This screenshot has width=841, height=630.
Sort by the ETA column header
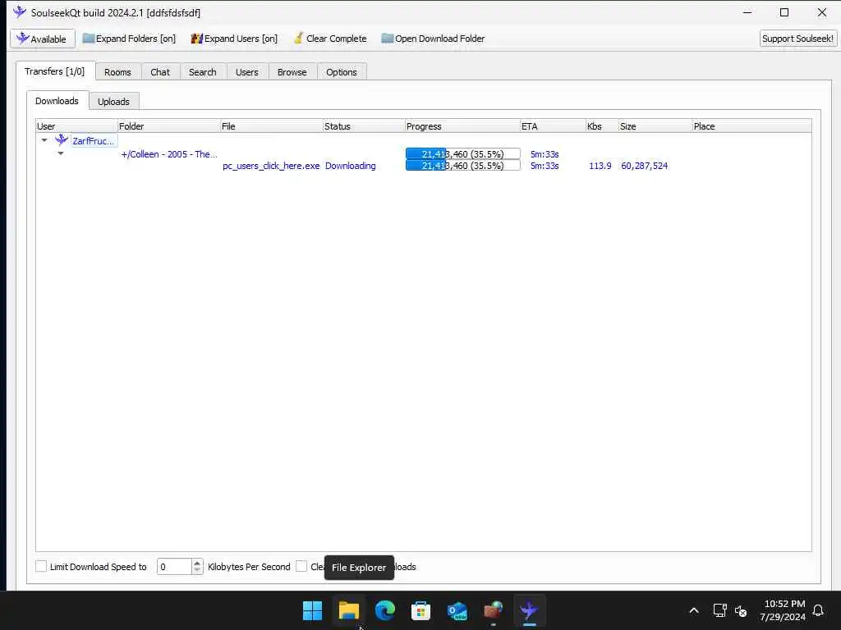pyautogui.click(x=553, y=126)
